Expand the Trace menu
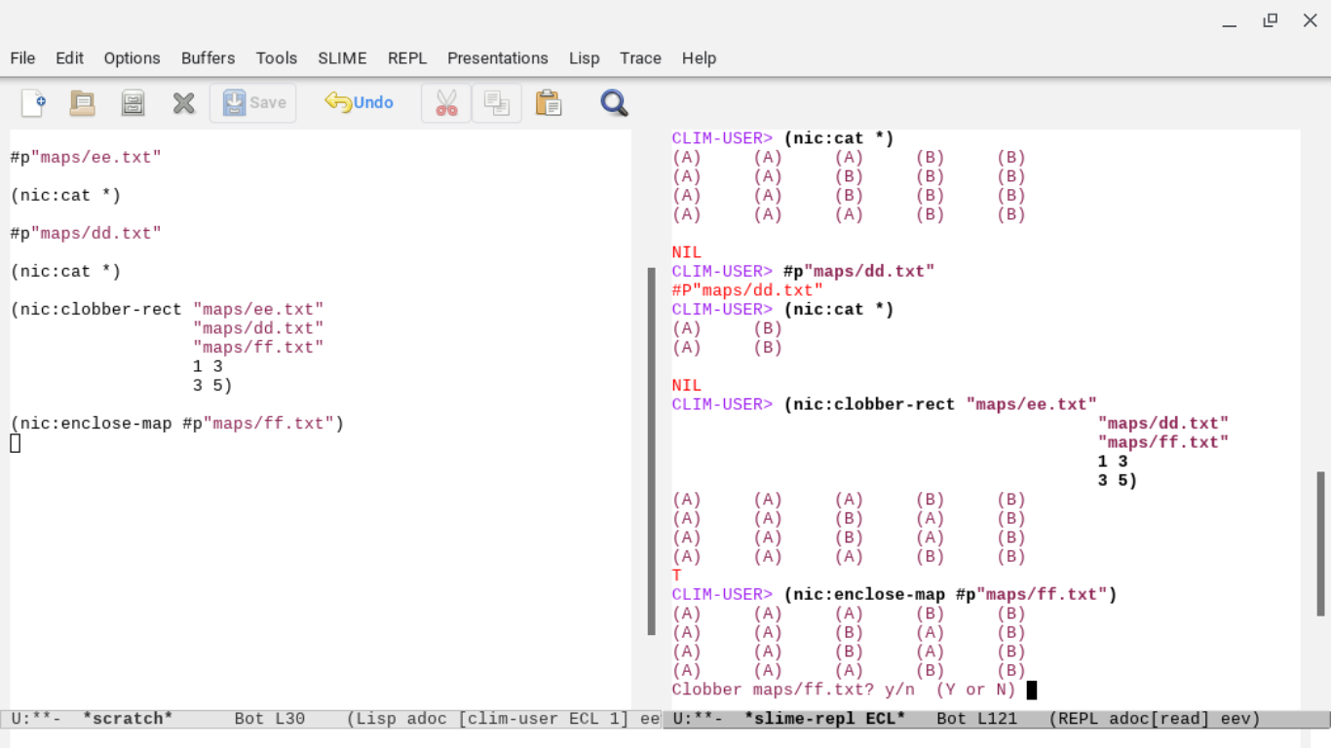This screenshot has width=1331, height=748. (640, 58)
